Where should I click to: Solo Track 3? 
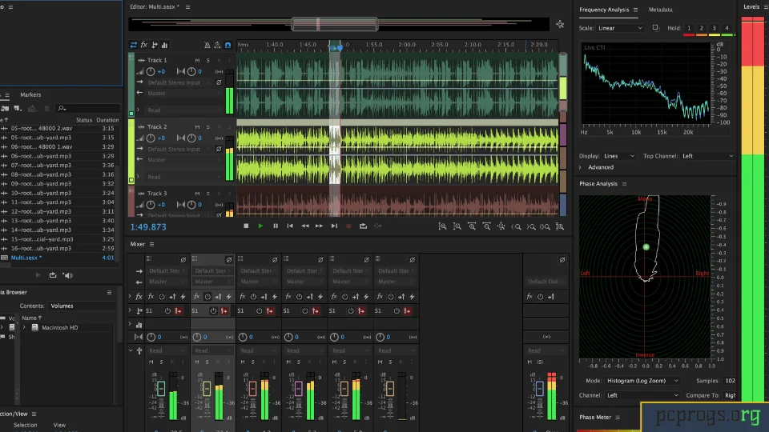tap(208, 194)
